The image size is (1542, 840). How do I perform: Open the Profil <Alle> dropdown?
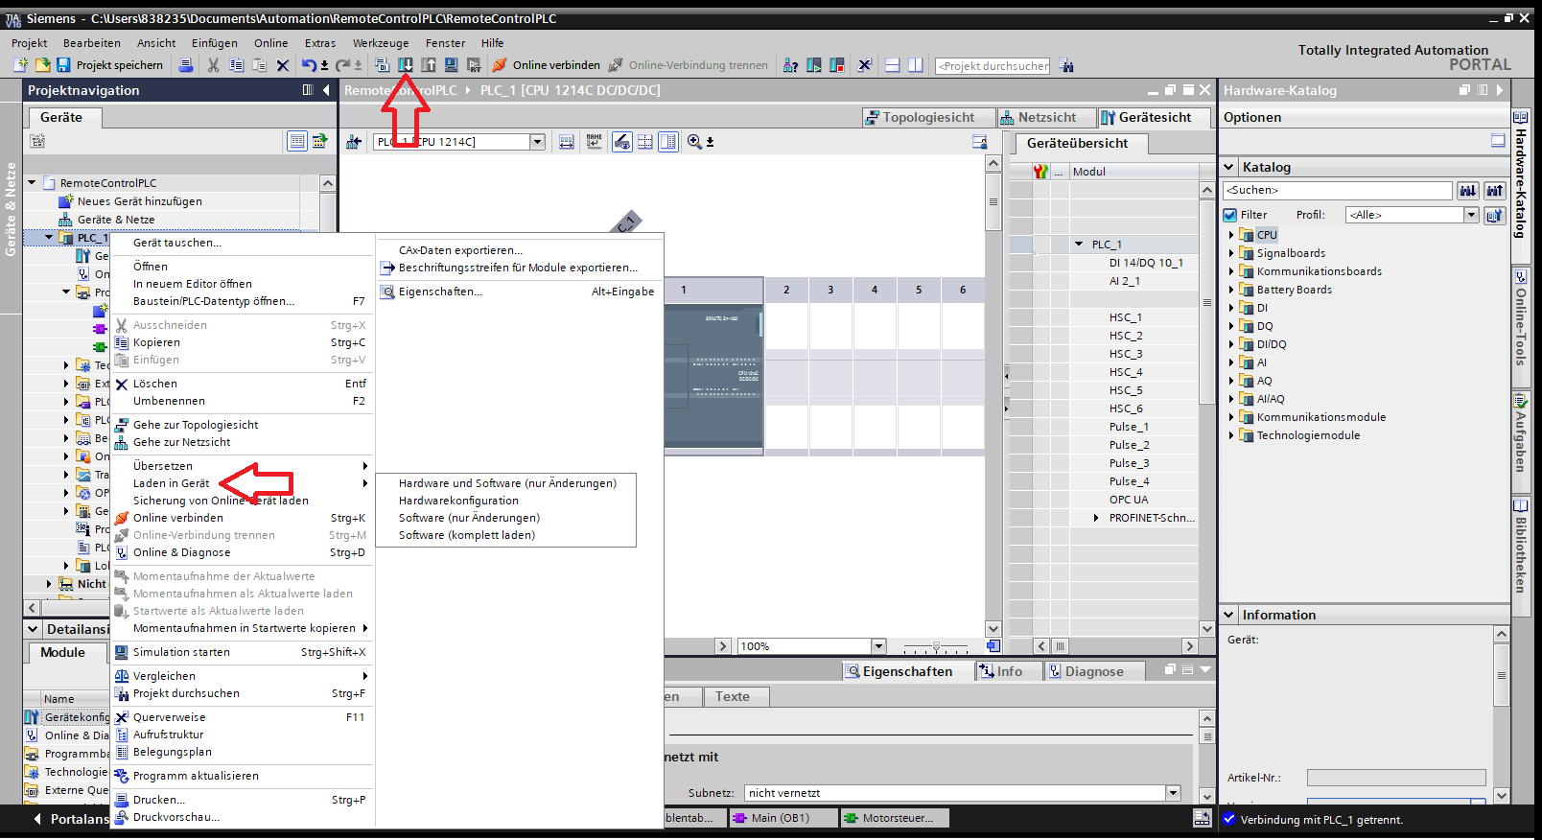click(x=1471, y=215)
